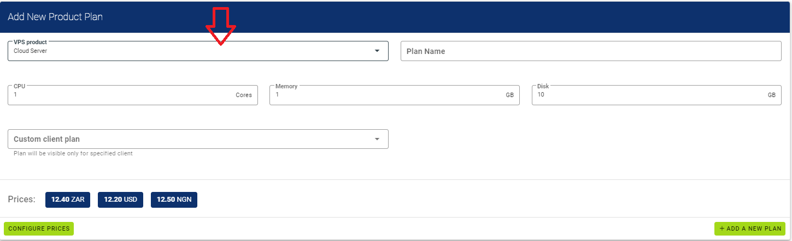Image resolution: width=792 pixels, height=241 pixels.
Task: Click the Add New Product Plan header title
Action: click(x=55, y=17)
